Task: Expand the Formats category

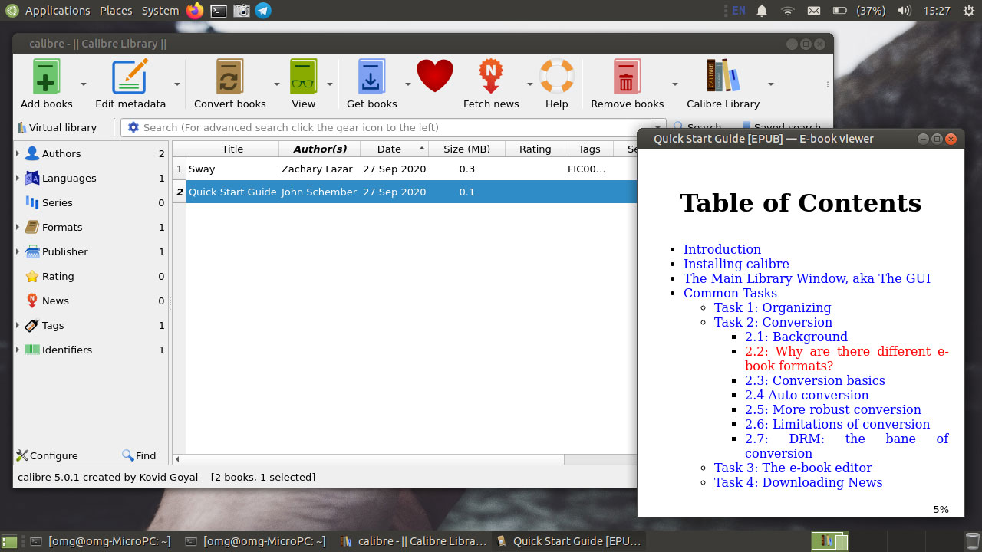Action: [x=18, y=227]
